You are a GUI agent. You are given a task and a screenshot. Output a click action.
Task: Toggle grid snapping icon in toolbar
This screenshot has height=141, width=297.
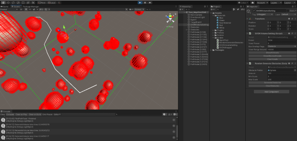(59, 3)
